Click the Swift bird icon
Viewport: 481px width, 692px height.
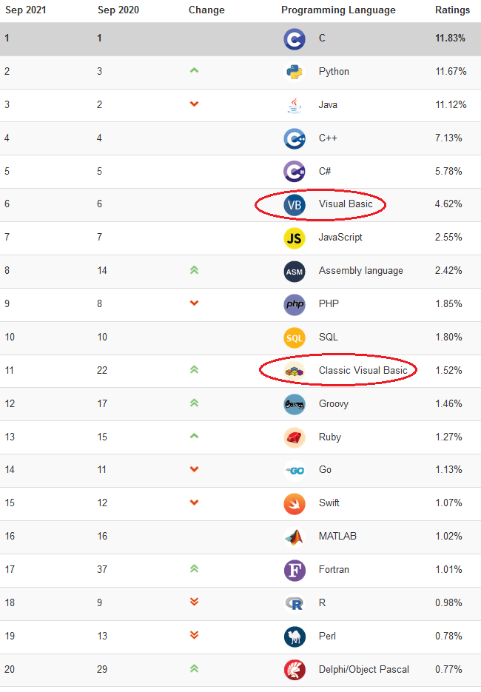tap(295, 504)
